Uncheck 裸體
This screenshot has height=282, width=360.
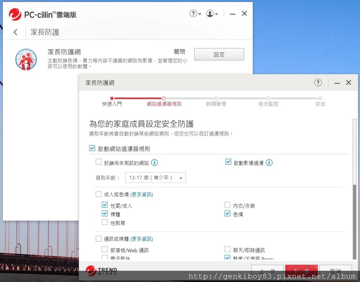point(105,213)
